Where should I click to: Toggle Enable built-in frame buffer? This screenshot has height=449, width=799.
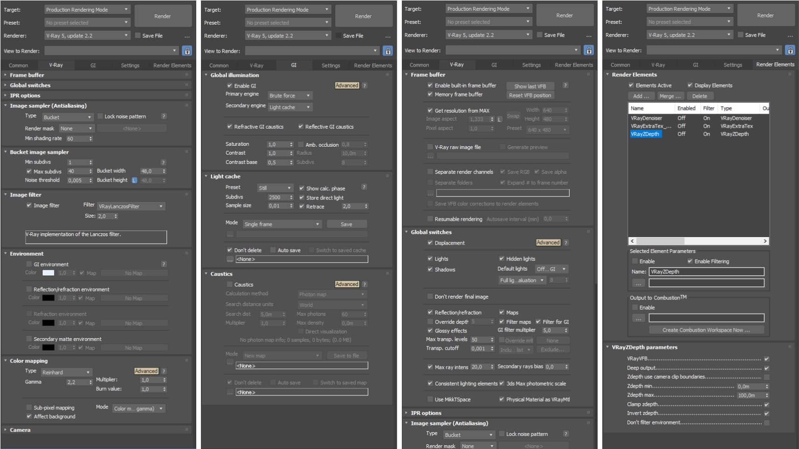click(430, 85)
